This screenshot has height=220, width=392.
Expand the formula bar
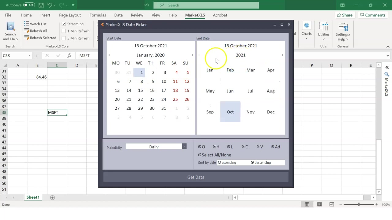(388, 56)
